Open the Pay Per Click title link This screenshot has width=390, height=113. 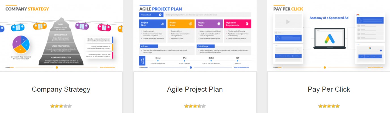pos(329,89)
